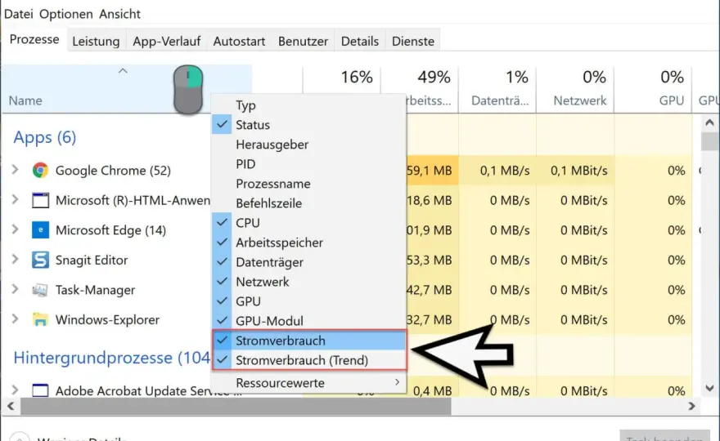
Task: Click the Adobe Acrobat Update Service icon
Action: click(x=40, y=390)
